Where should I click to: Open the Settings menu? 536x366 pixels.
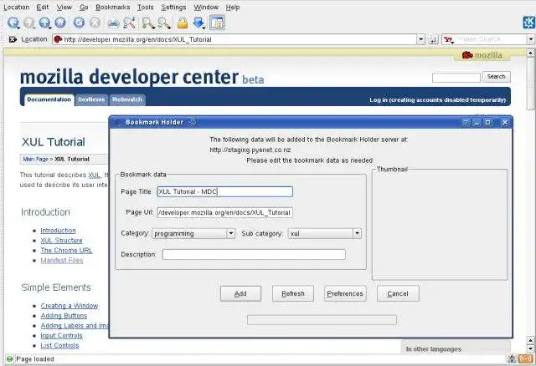click(x=173, y=8)
